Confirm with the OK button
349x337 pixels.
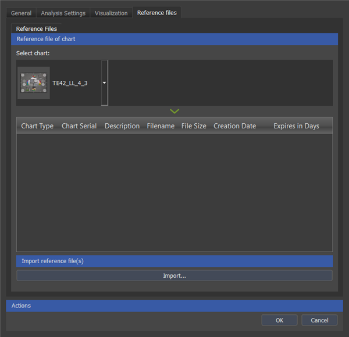pos(280,320)
